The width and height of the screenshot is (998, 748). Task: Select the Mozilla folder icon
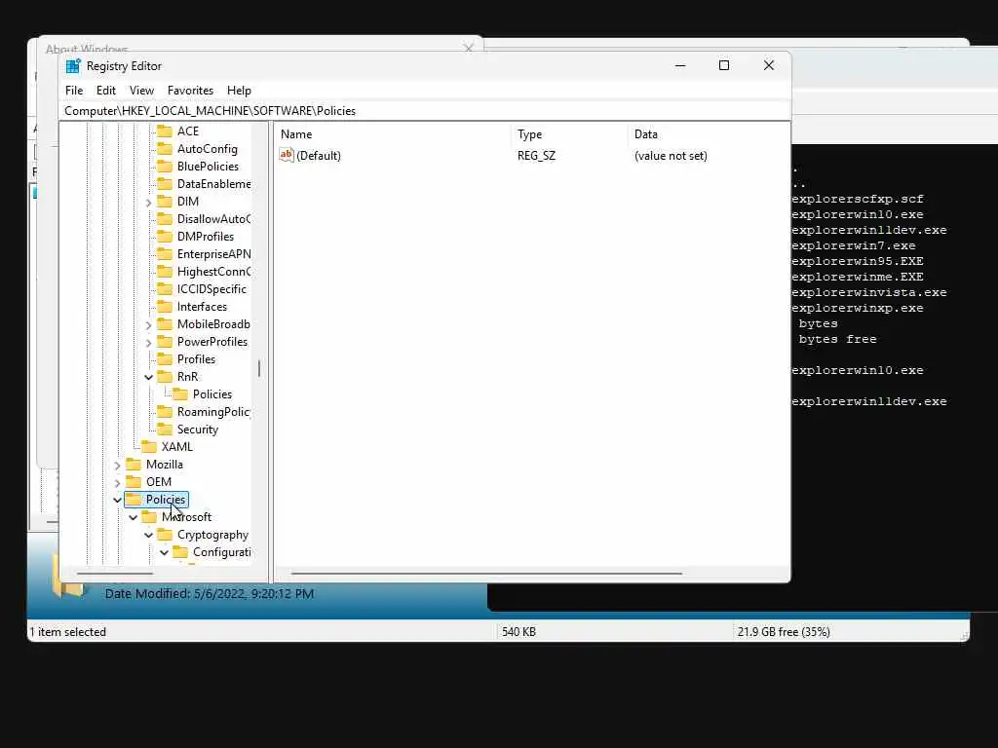(x=134, y=465)
